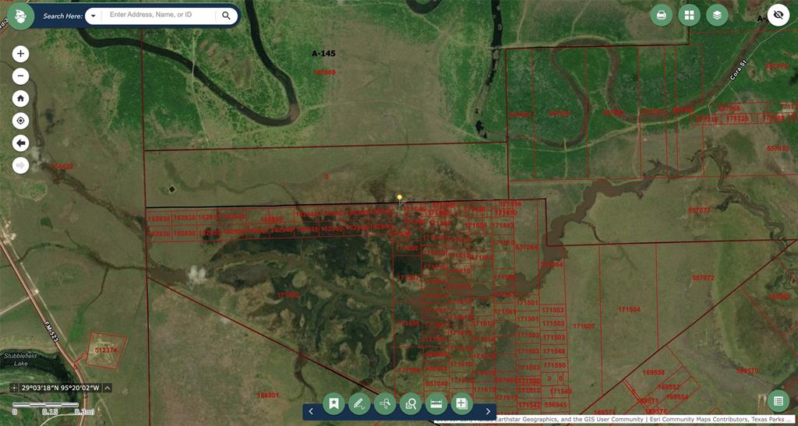Viewport: 798px width, 426px height.
Task: Zoom out of the map
Action: pyautogui.click(x=21, y=76)
